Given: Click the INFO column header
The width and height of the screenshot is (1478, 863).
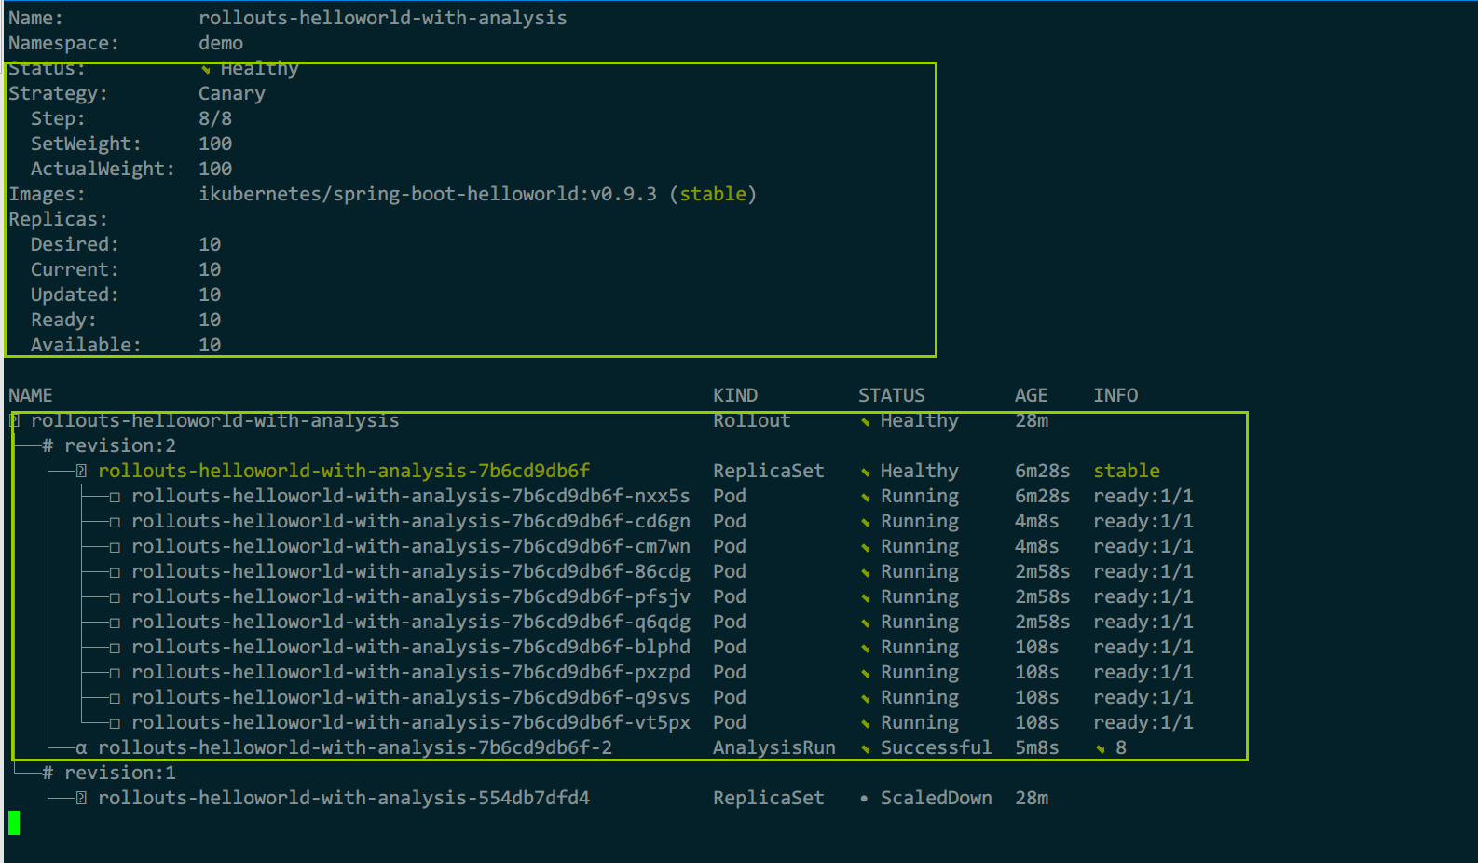Looking at the screenshot, I should pos(1115,395).
